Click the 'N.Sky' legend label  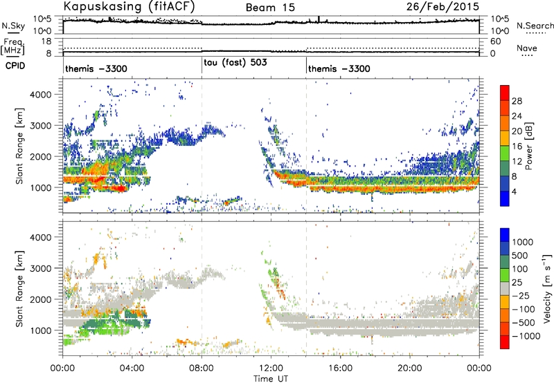[x=13, y=26]
